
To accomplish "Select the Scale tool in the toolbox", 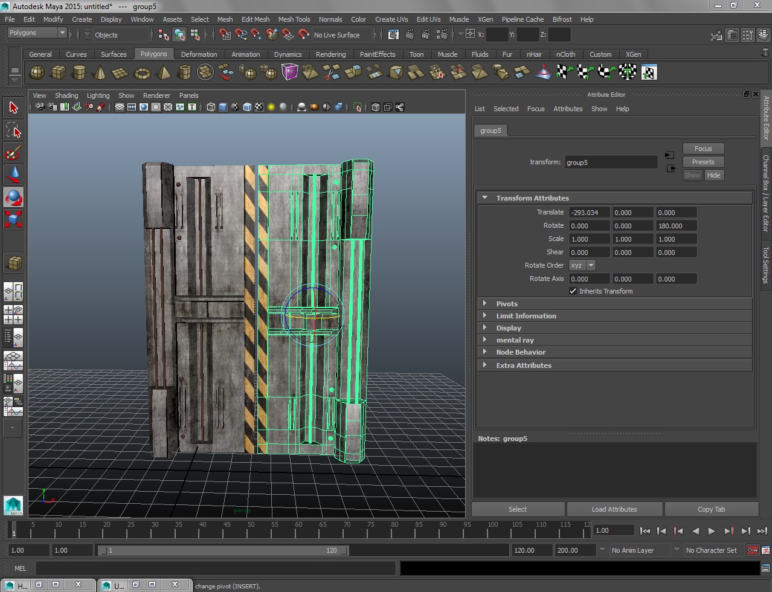I will point(13,219).
